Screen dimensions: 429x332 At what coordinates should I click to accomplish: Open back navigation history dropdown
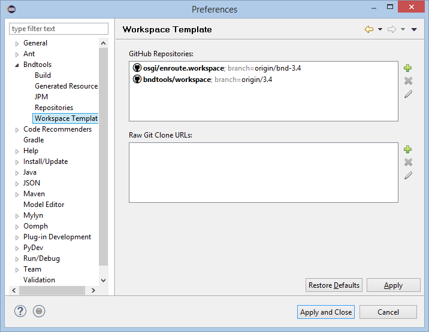[x=380, y=29]
